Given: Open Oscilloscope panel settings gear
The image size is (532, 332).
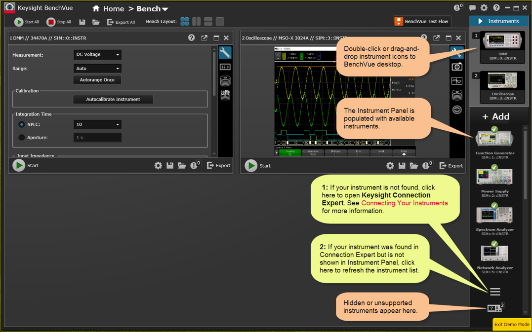Looking at the screenshot, I should click(x=390, y=166).
